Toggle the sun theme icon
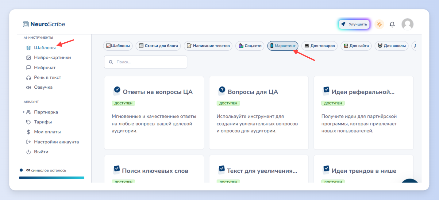The image size is (439, 200). click(x=379, y=24)
